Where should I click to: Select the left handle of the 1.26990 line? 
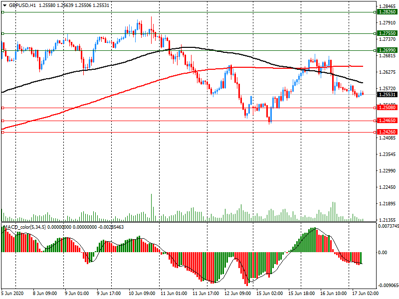[x=3, y=50]
